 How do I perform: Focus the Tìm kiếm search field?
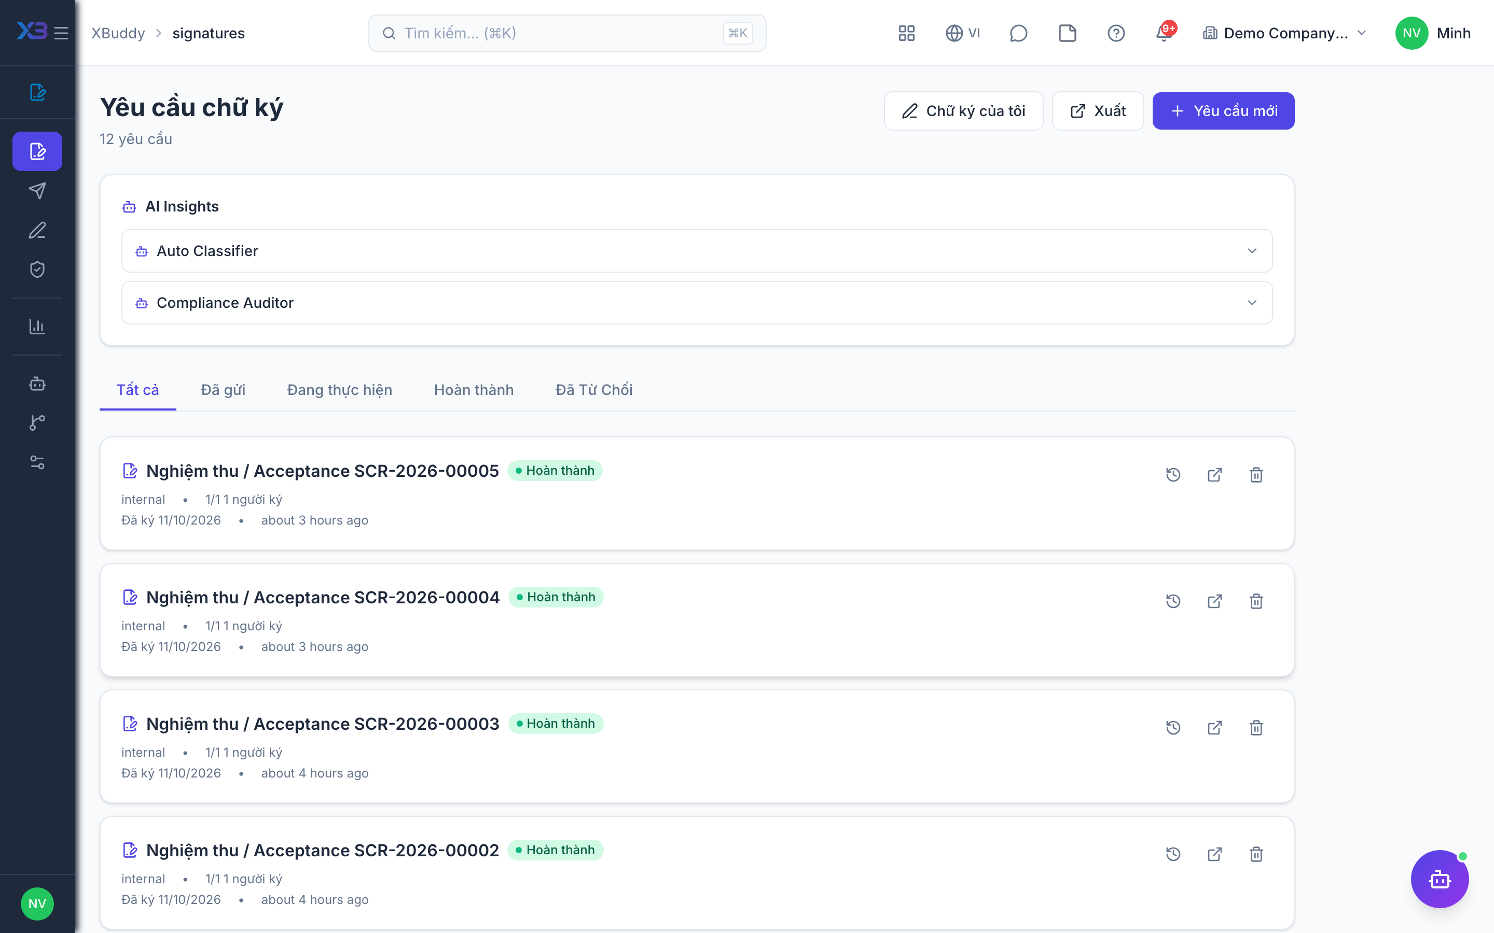[x=566, y=33]
